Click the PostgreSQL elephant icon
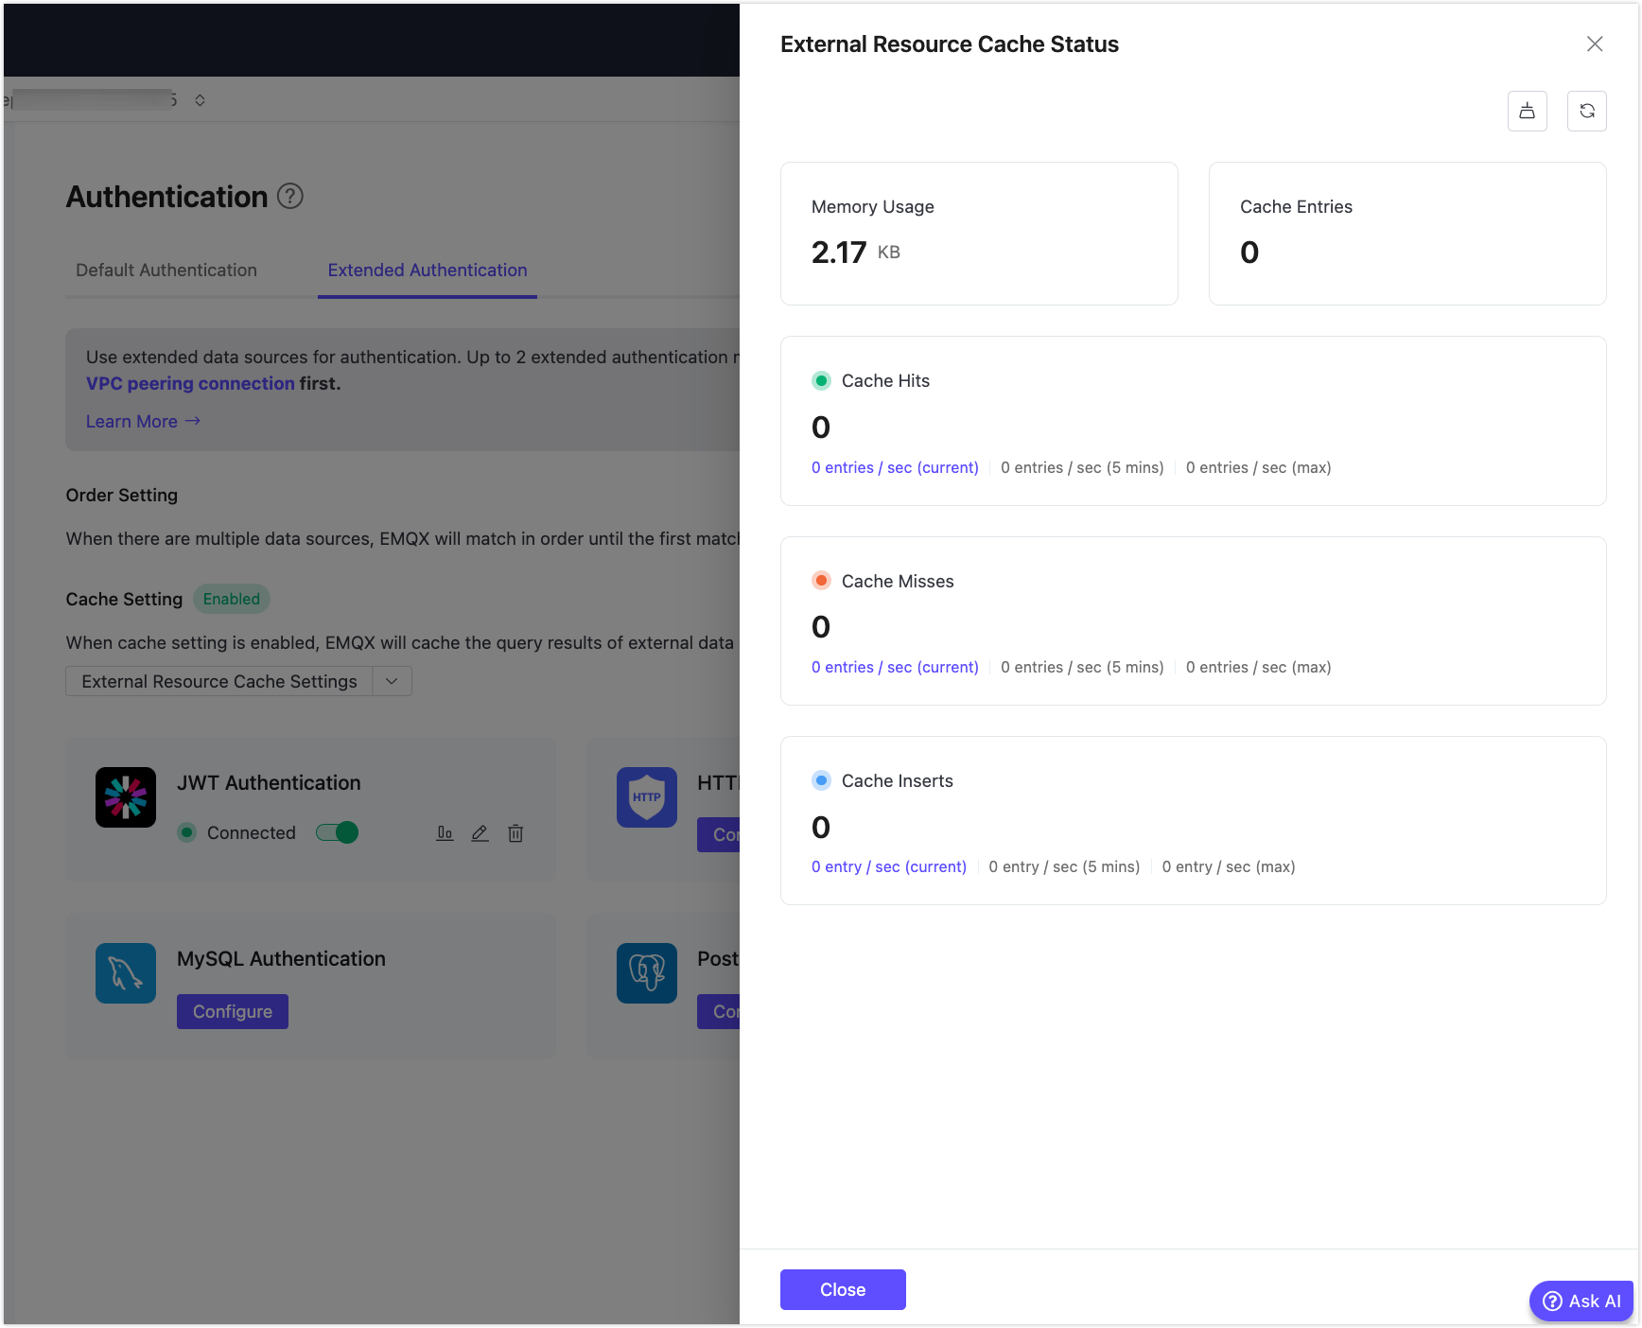Screen dimensions: 1642x1328 click(x=647, y=973)
